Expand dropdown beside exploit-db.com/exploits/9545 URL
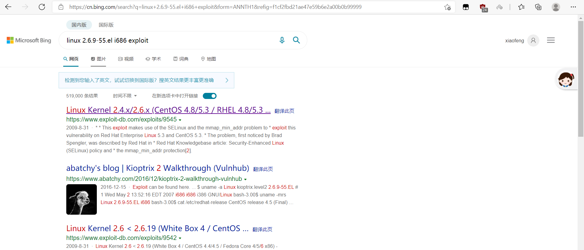This screenshot has width=584, height=250. coord(180,120)
